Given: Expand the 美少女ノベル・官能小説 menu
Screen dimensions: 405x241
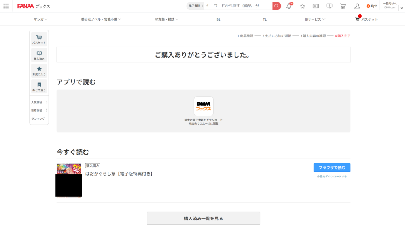Looking at the screenshot, I should (x=101, y=19).
